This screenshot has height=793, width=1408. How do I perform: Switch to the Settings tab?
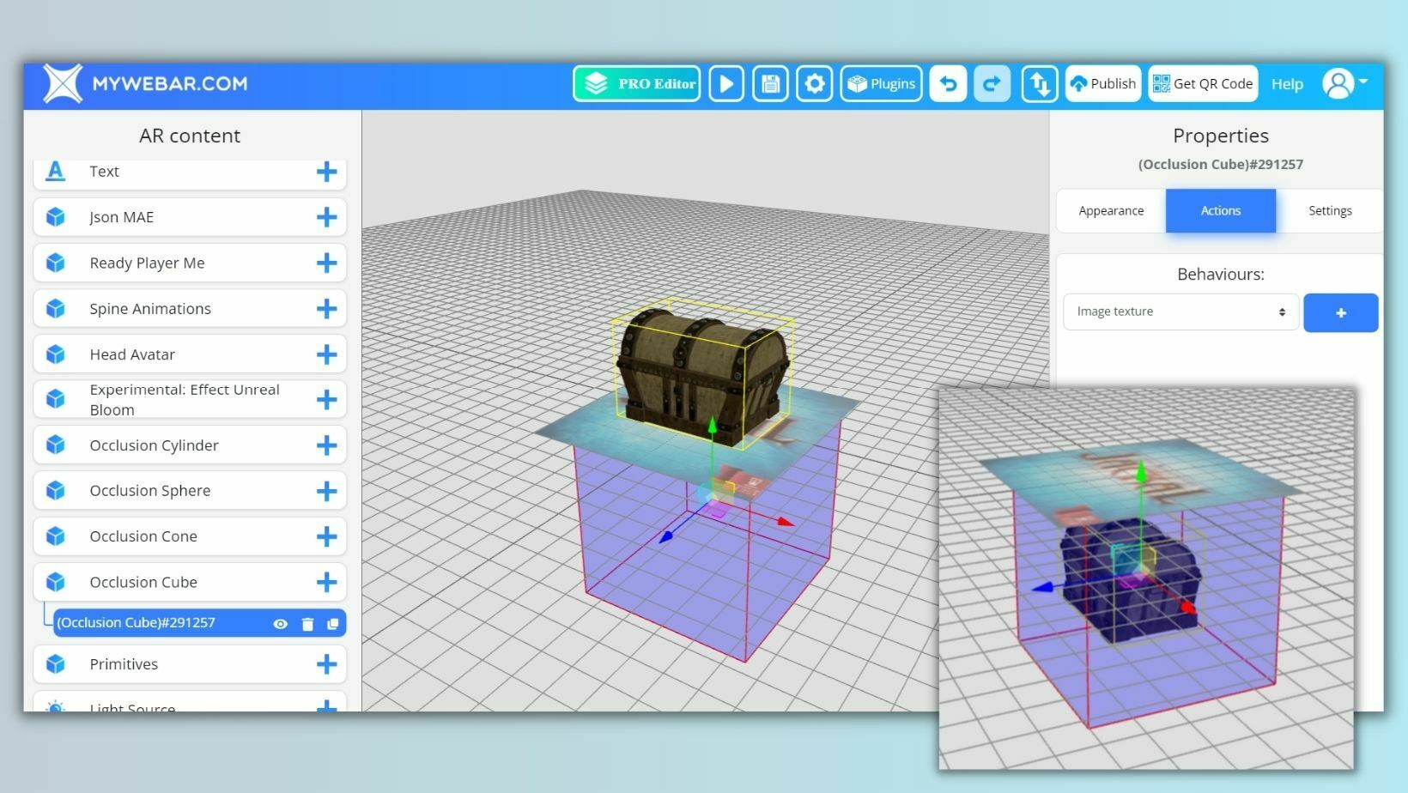click(1330, 210)
